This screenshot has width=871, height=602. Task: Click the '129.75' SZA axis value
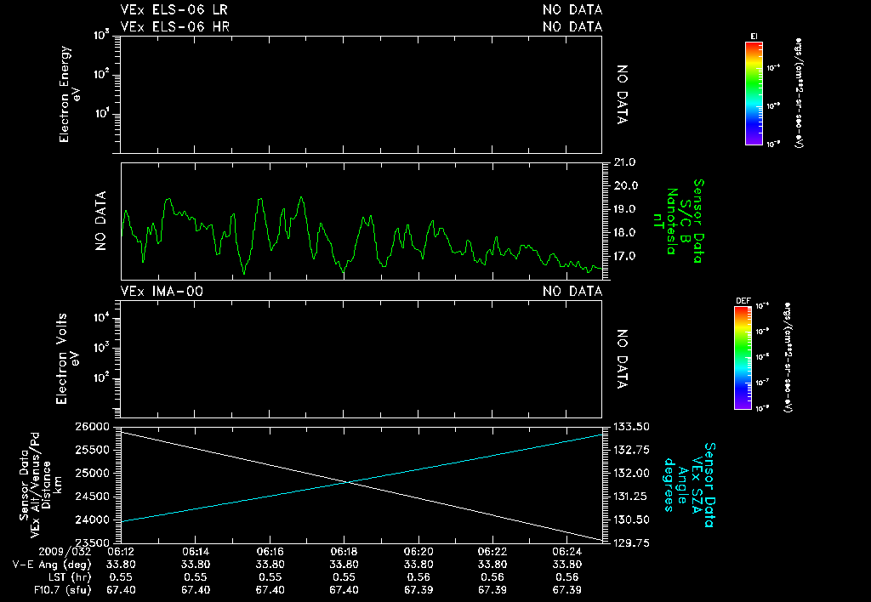[x=631, y=543]
